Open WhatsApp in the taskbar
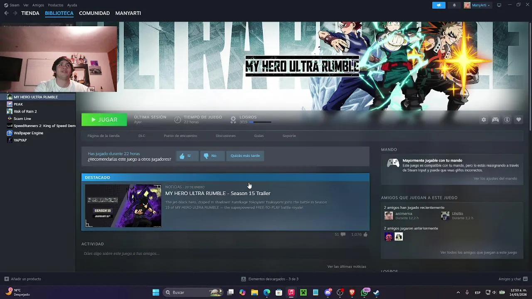532x299 pixels. [365, 292]
